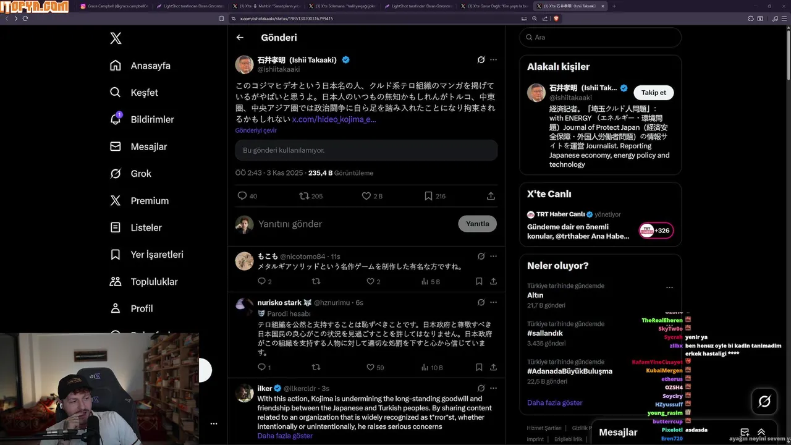Click the floating Grok button
The width and height of the screenshot is (791, 445).
(764, 402)
